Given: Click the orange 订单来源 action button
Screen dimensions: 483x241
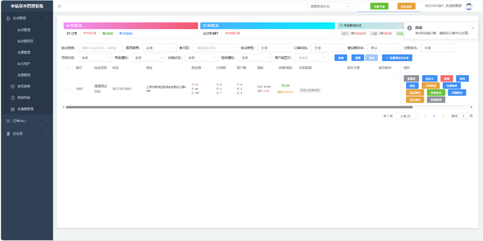Looking at the screenshot, I should pyautogui.click(x=430, y=86).
